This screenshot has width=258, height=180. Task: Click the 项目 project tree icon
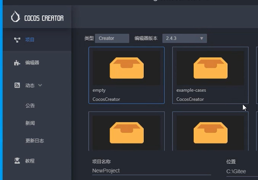pos(17,40)
